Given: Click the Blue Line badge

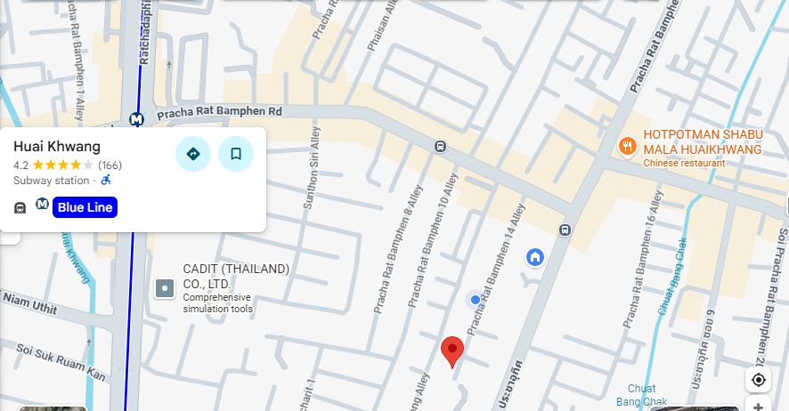Looking at the screenshot, I should click(85, 207).
